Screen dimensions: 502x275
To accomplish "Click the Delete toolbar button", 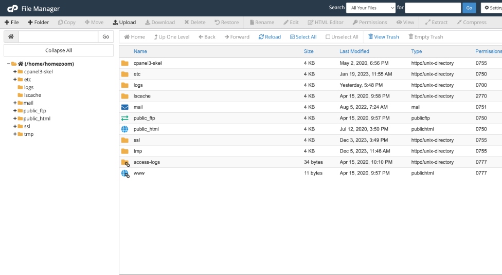I will click(195, 23).
